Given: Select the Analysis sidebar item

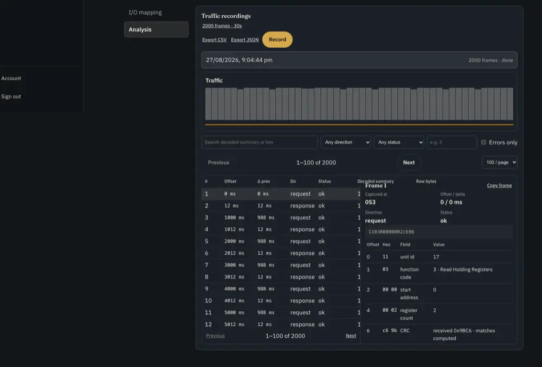Looking at the screenshot, I should coord(156,29).
